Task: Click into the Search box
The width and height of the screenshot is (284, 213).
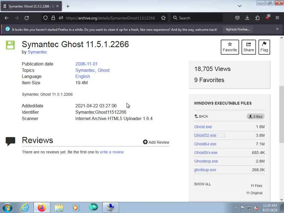Action: (x=197, y=18)
